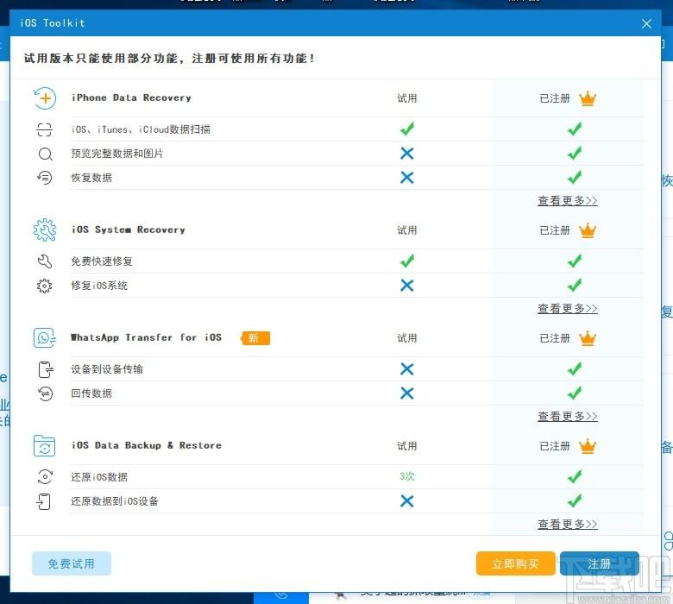Open 查看更多>> under iOS System Recovery
Image resolution: width=673 pixels, height=604 pixels.
pyautogui.click(x=568, y=308)
